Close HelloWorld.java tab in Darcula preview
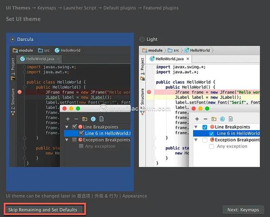The height and width of the screenshot is (217, 270). tap(58, 59)
